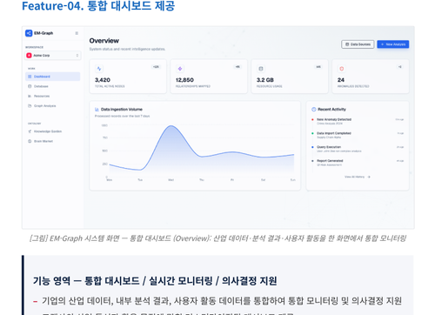Click the Dashboard grid icon
The image size is (435, 315).
click(x=30, y=77)
